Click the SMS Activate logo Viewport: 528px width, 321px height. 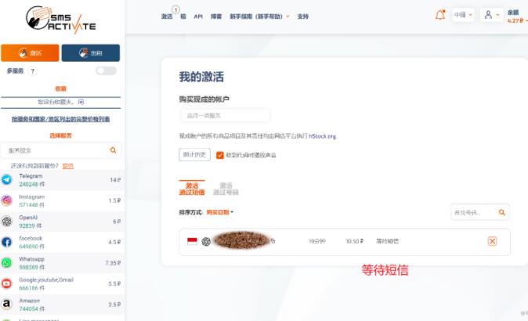(61, 20)
